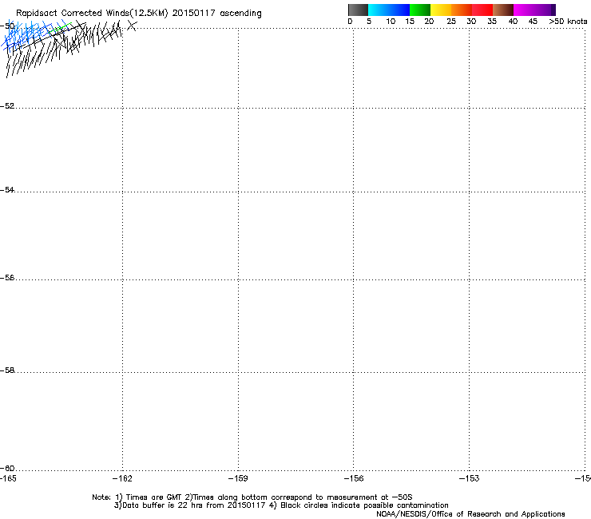The image size is (591, 519).
Task: Click the yellow 20-25 knots color segment
Action: pos(441,10)
